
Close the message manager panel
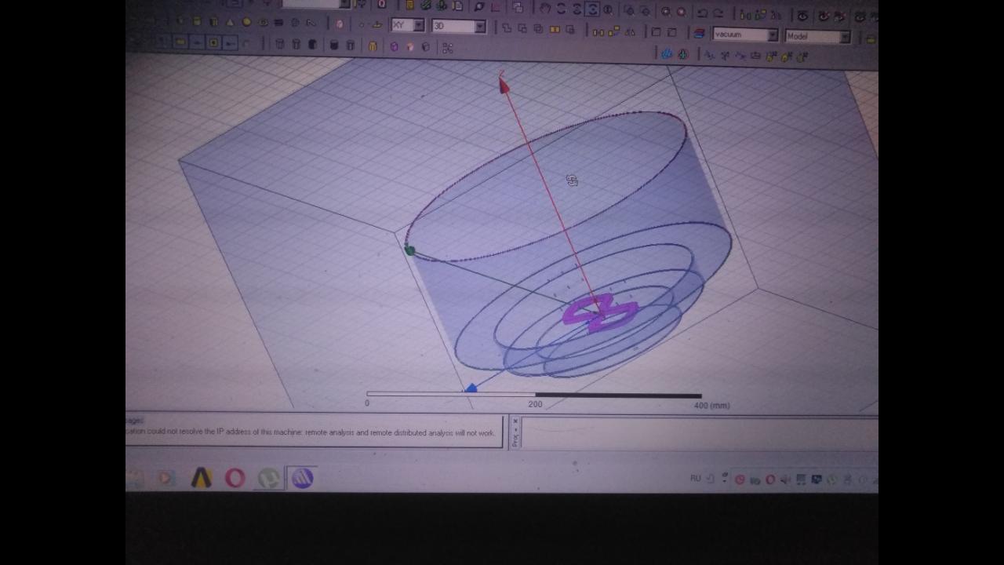coord(515,421)
